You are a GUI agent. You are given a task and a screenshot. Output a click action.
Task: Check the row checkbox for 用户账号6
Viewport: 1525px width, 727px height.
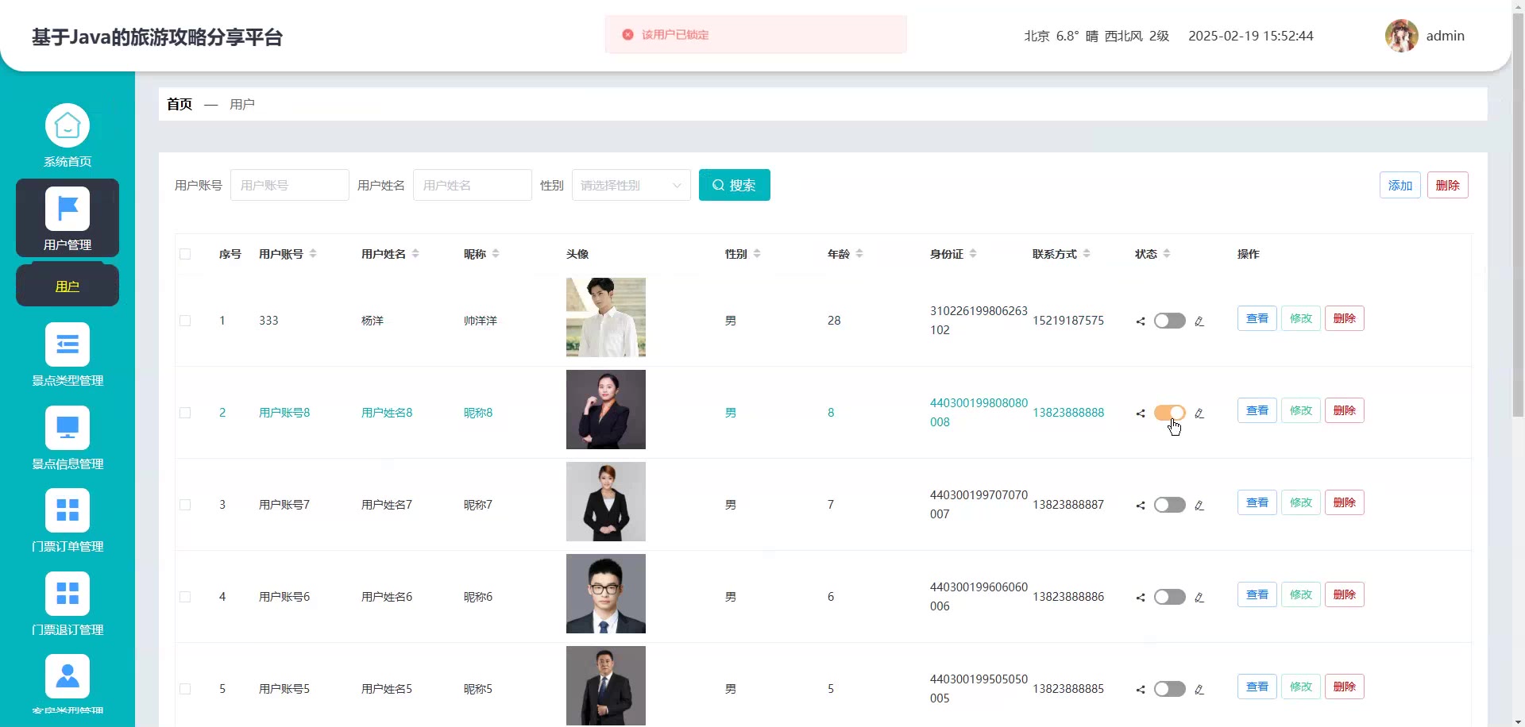tap(185, 597)
